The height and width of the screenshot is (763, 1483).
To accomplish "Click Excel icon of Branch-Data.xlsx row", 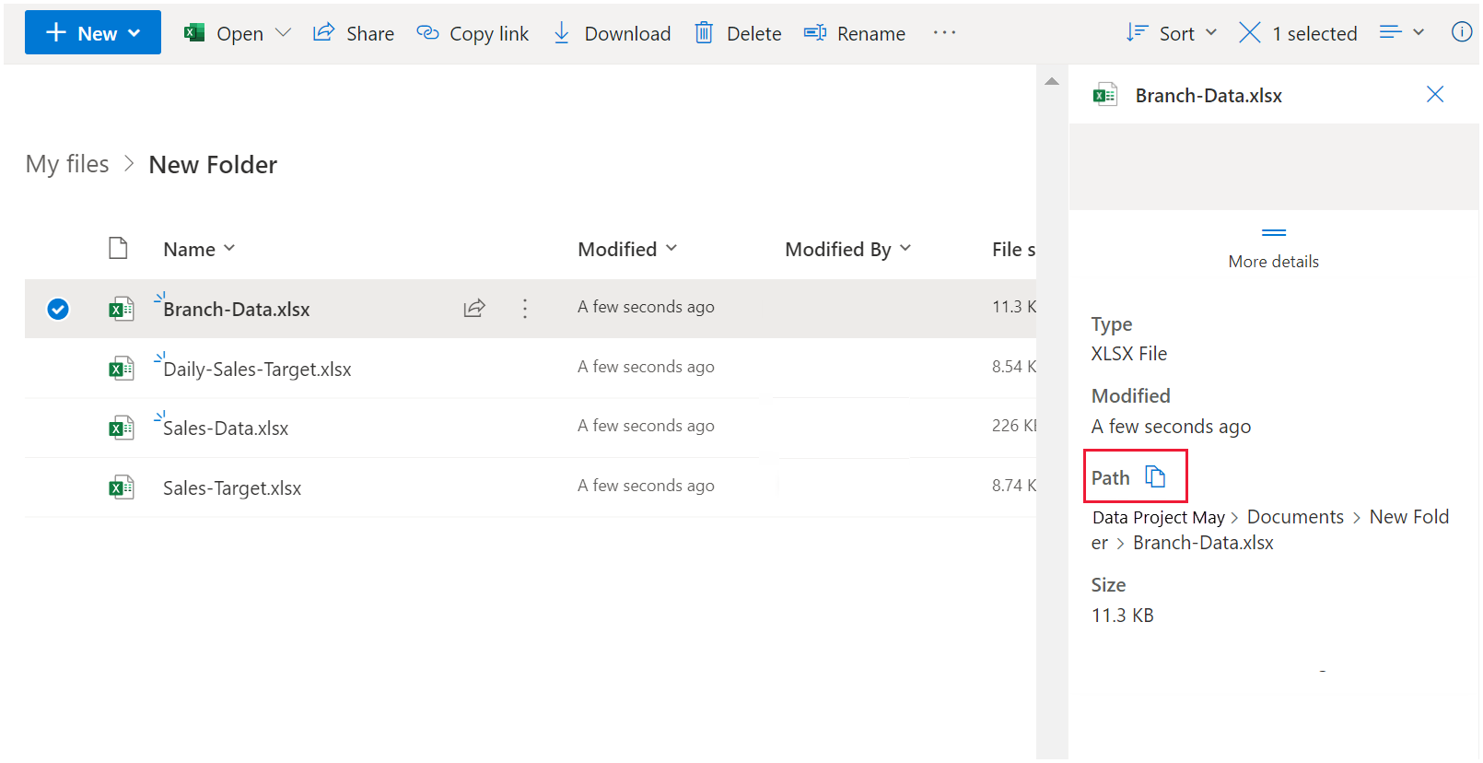I will coord(121,309).
